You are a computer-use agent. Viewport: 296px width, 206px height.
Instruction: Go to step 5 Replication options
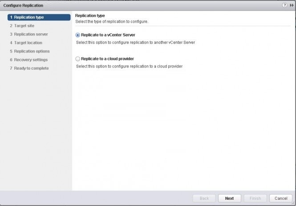30,51
